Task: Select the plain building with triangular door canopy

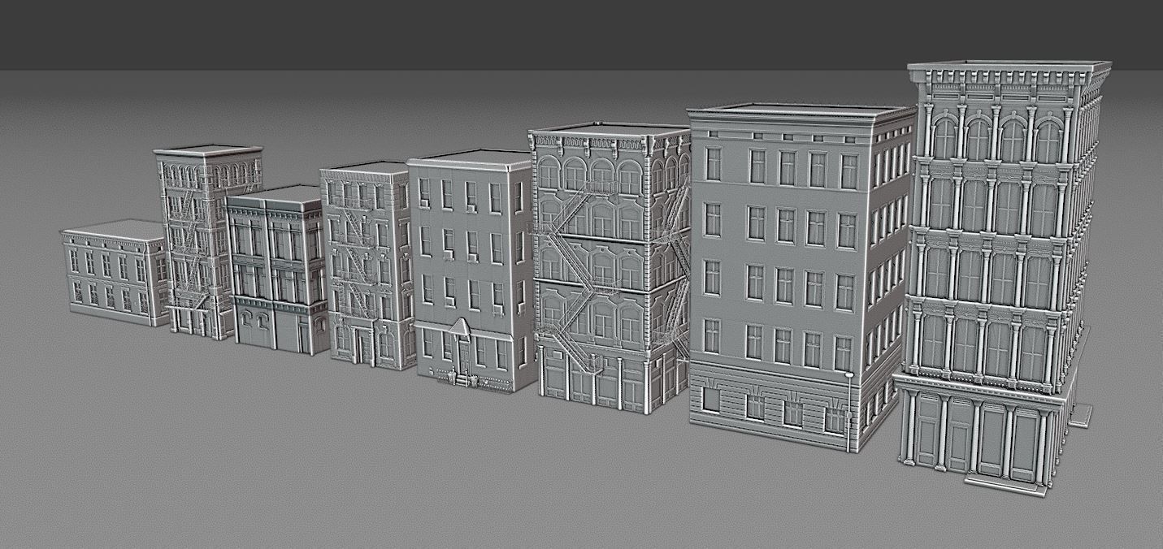Action: pos(472,270)
